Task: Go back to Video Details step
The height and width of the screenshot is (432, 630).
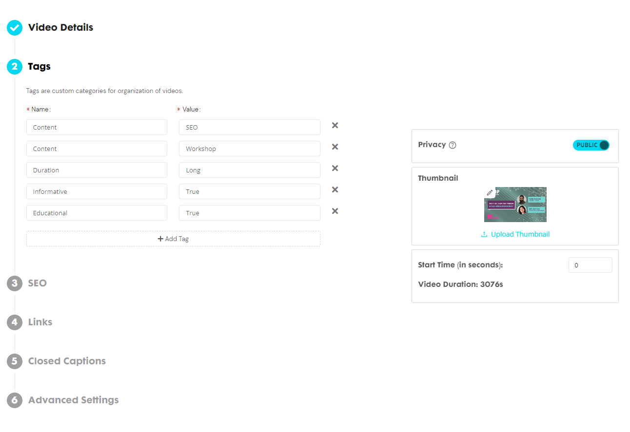Action: 60,28
